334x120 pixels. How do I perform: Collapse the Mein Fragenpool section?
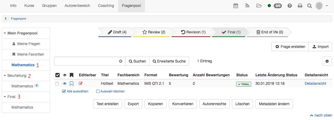pyautogui.click(x=5, y=33)
